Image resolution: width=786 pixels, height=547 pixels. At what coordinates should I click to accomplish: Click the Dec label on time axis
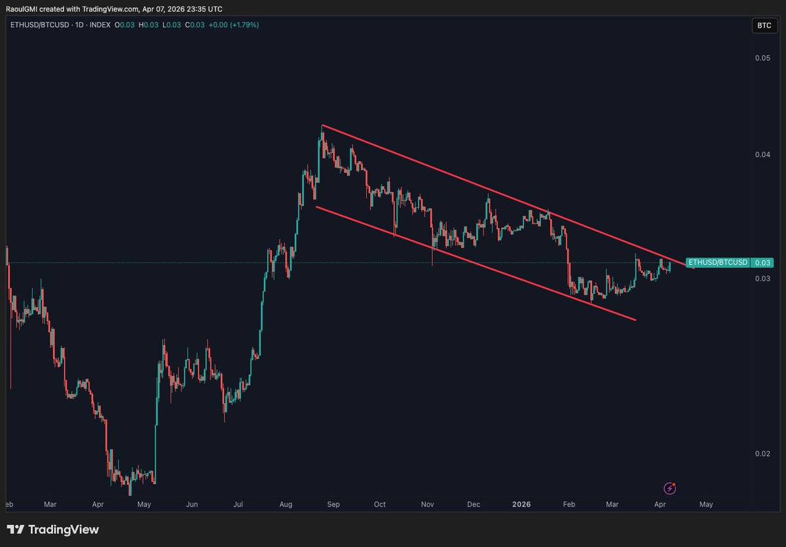tap(474, 504)
